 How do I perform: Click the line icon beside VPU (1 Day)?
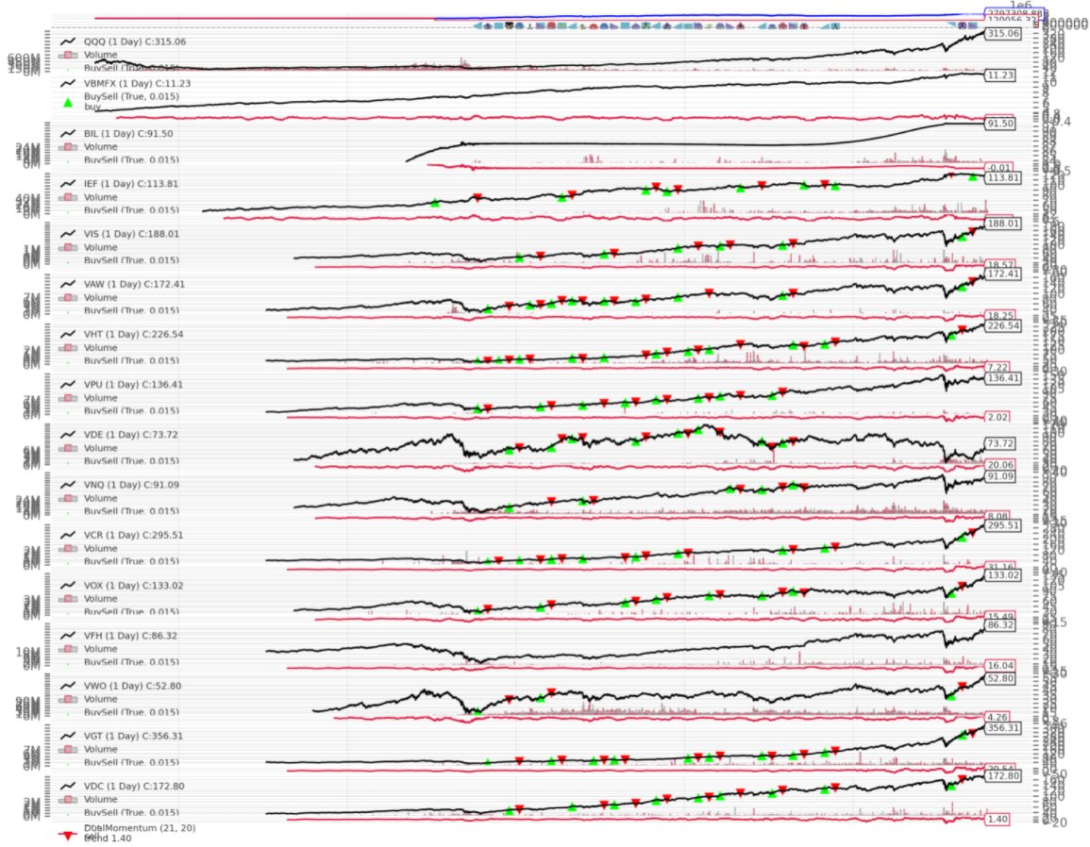pyautogui.click(x=67, y=384)
